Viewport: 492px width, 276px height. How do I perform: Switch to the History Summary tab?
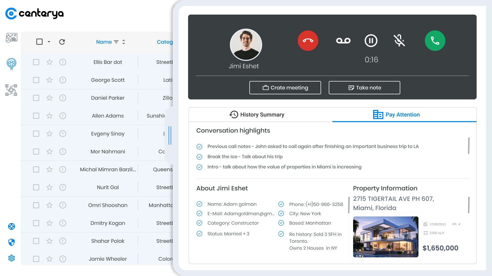pyautogui.click(x=257, y=115)
